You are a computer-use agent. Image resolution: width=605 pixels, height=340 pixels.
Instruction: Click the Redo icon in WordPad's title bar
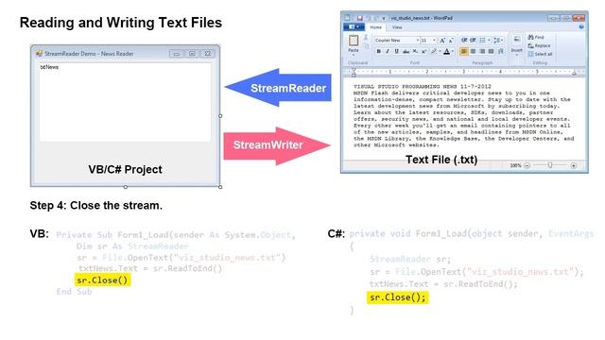click(x=376, y=18)
